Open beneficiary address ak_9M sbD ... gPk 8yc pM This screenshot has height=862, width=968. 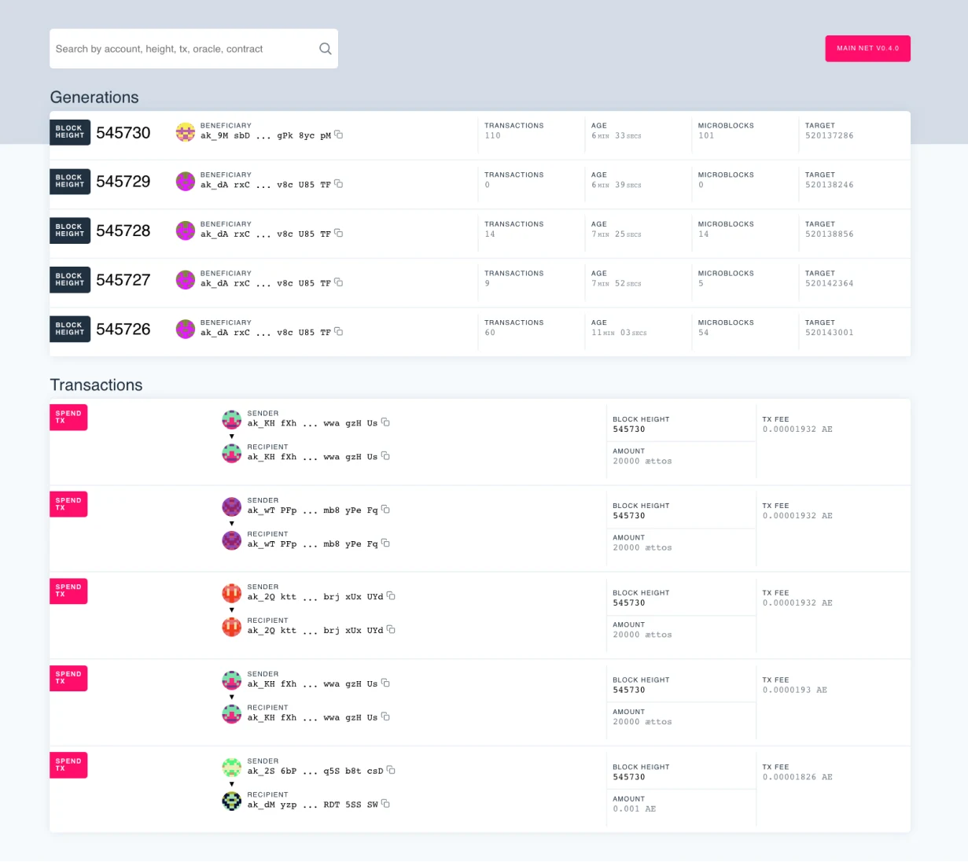click(x=266, y=136)
